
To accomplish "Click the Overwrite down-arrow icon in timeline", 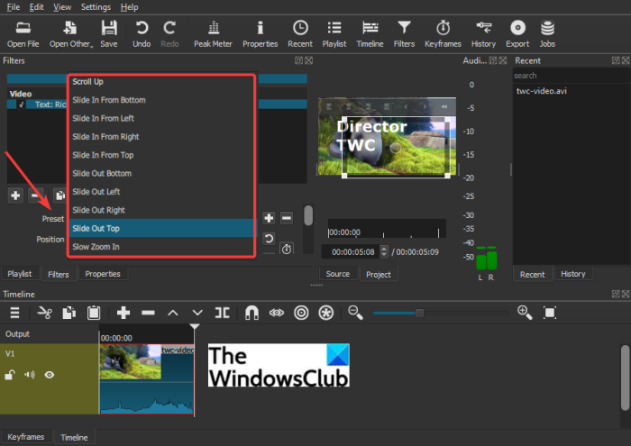I will [x=197, y=313].
